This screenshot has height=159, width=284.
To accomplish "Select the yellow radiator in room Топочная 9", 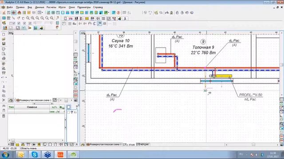I will click(224, 76).
